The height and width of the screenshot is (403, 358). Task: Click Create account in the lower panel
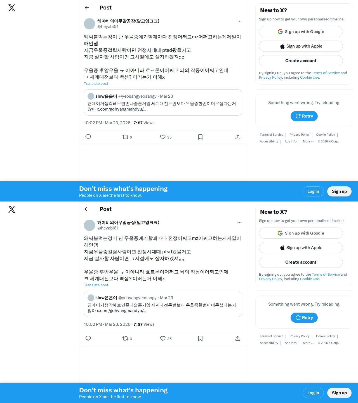tap(301, 262)
